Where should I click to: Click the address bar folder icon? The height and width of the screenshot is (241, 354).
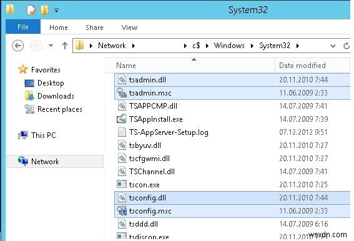click(x=79, y=45)
